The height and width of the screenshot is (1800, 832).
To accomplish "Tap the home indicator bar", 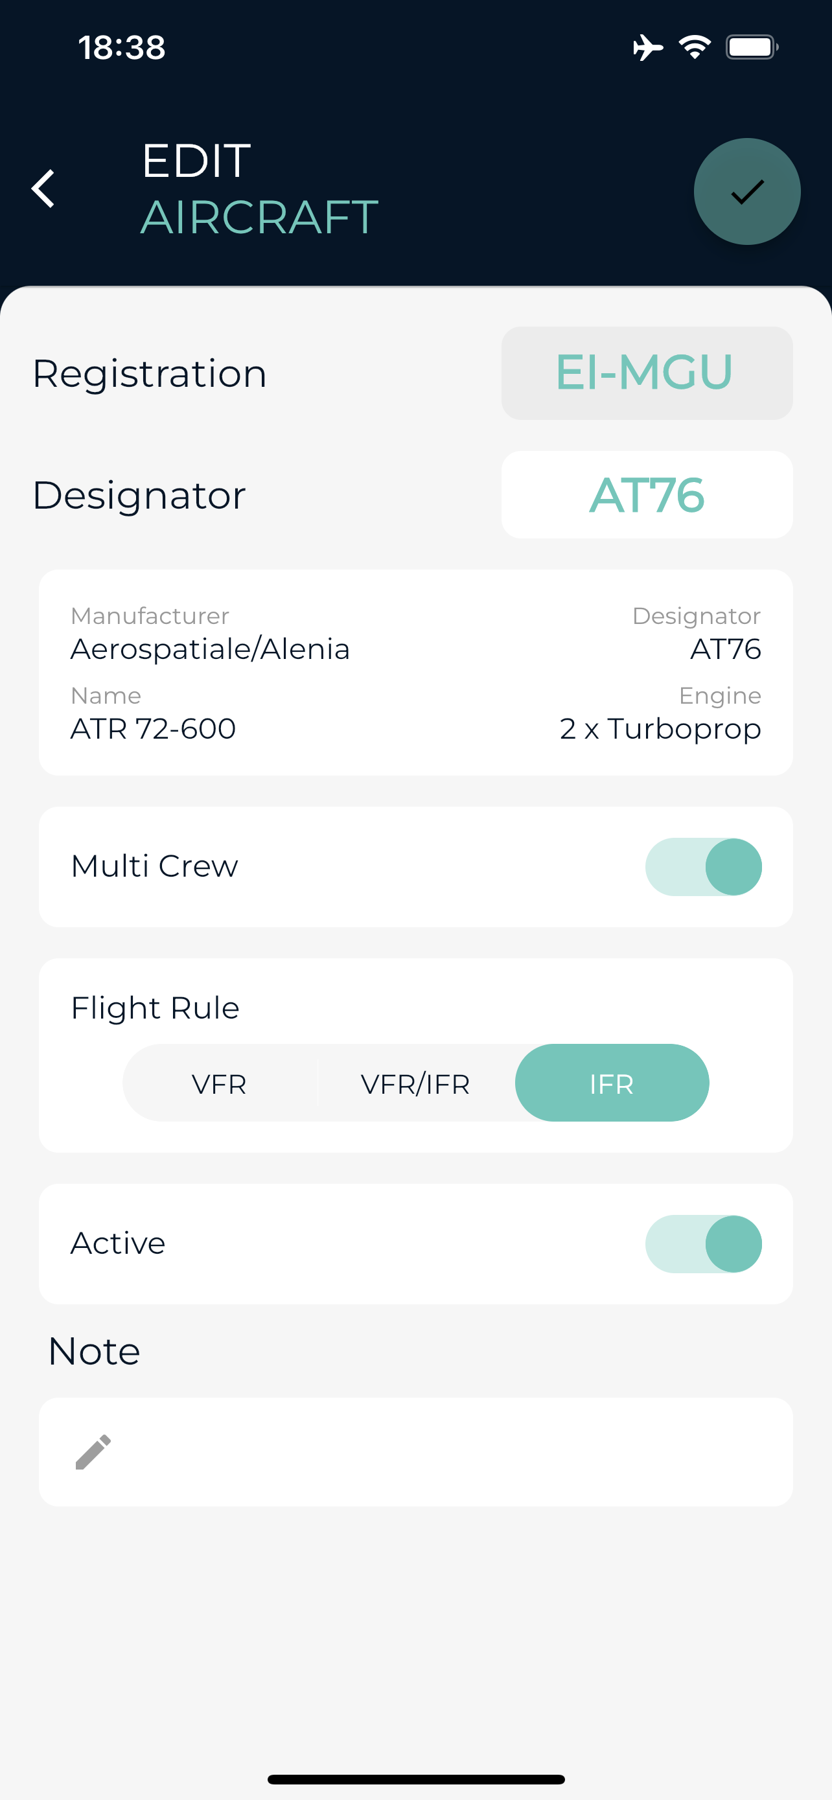I will click(415, 1779).
